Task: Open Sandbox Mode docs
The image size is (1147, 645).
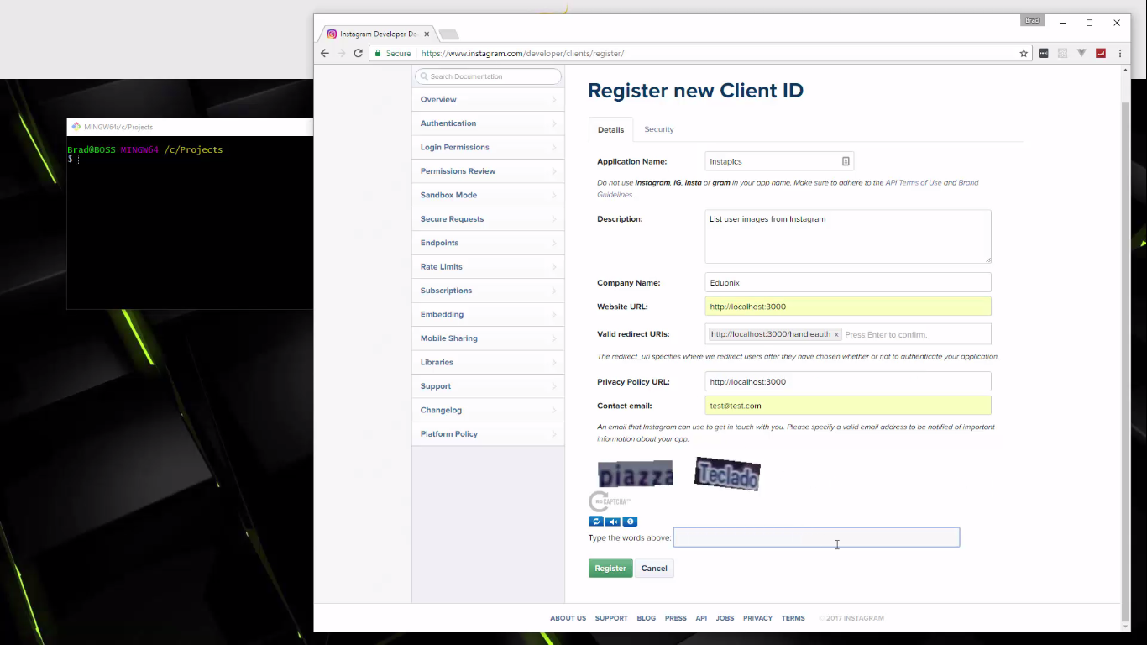Action: click(x=488, y=195)
